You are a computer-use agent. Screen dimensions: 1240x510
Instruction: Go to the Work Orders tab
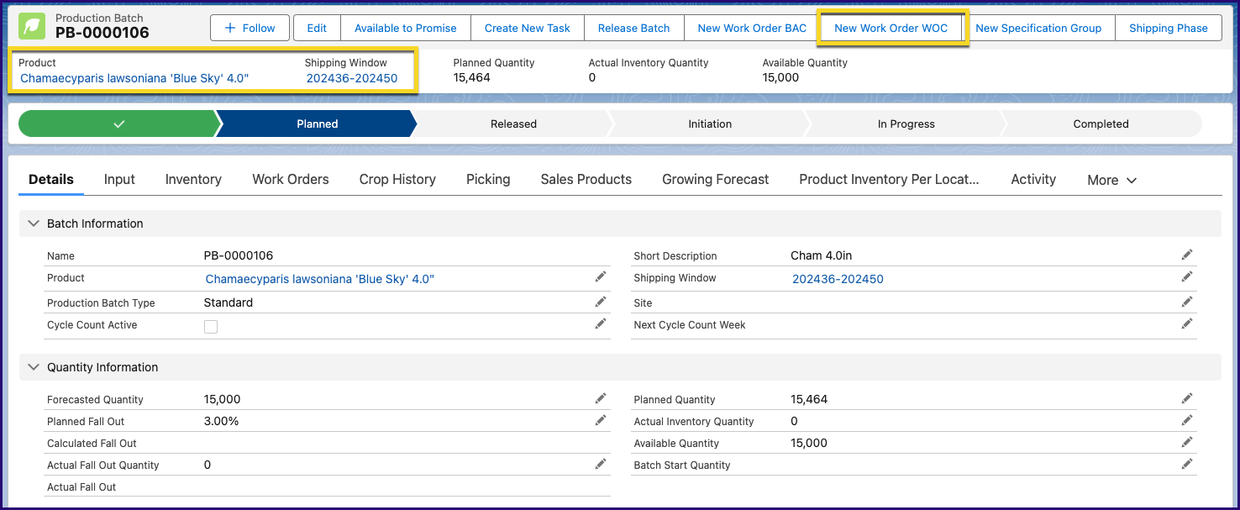[291, 179]
